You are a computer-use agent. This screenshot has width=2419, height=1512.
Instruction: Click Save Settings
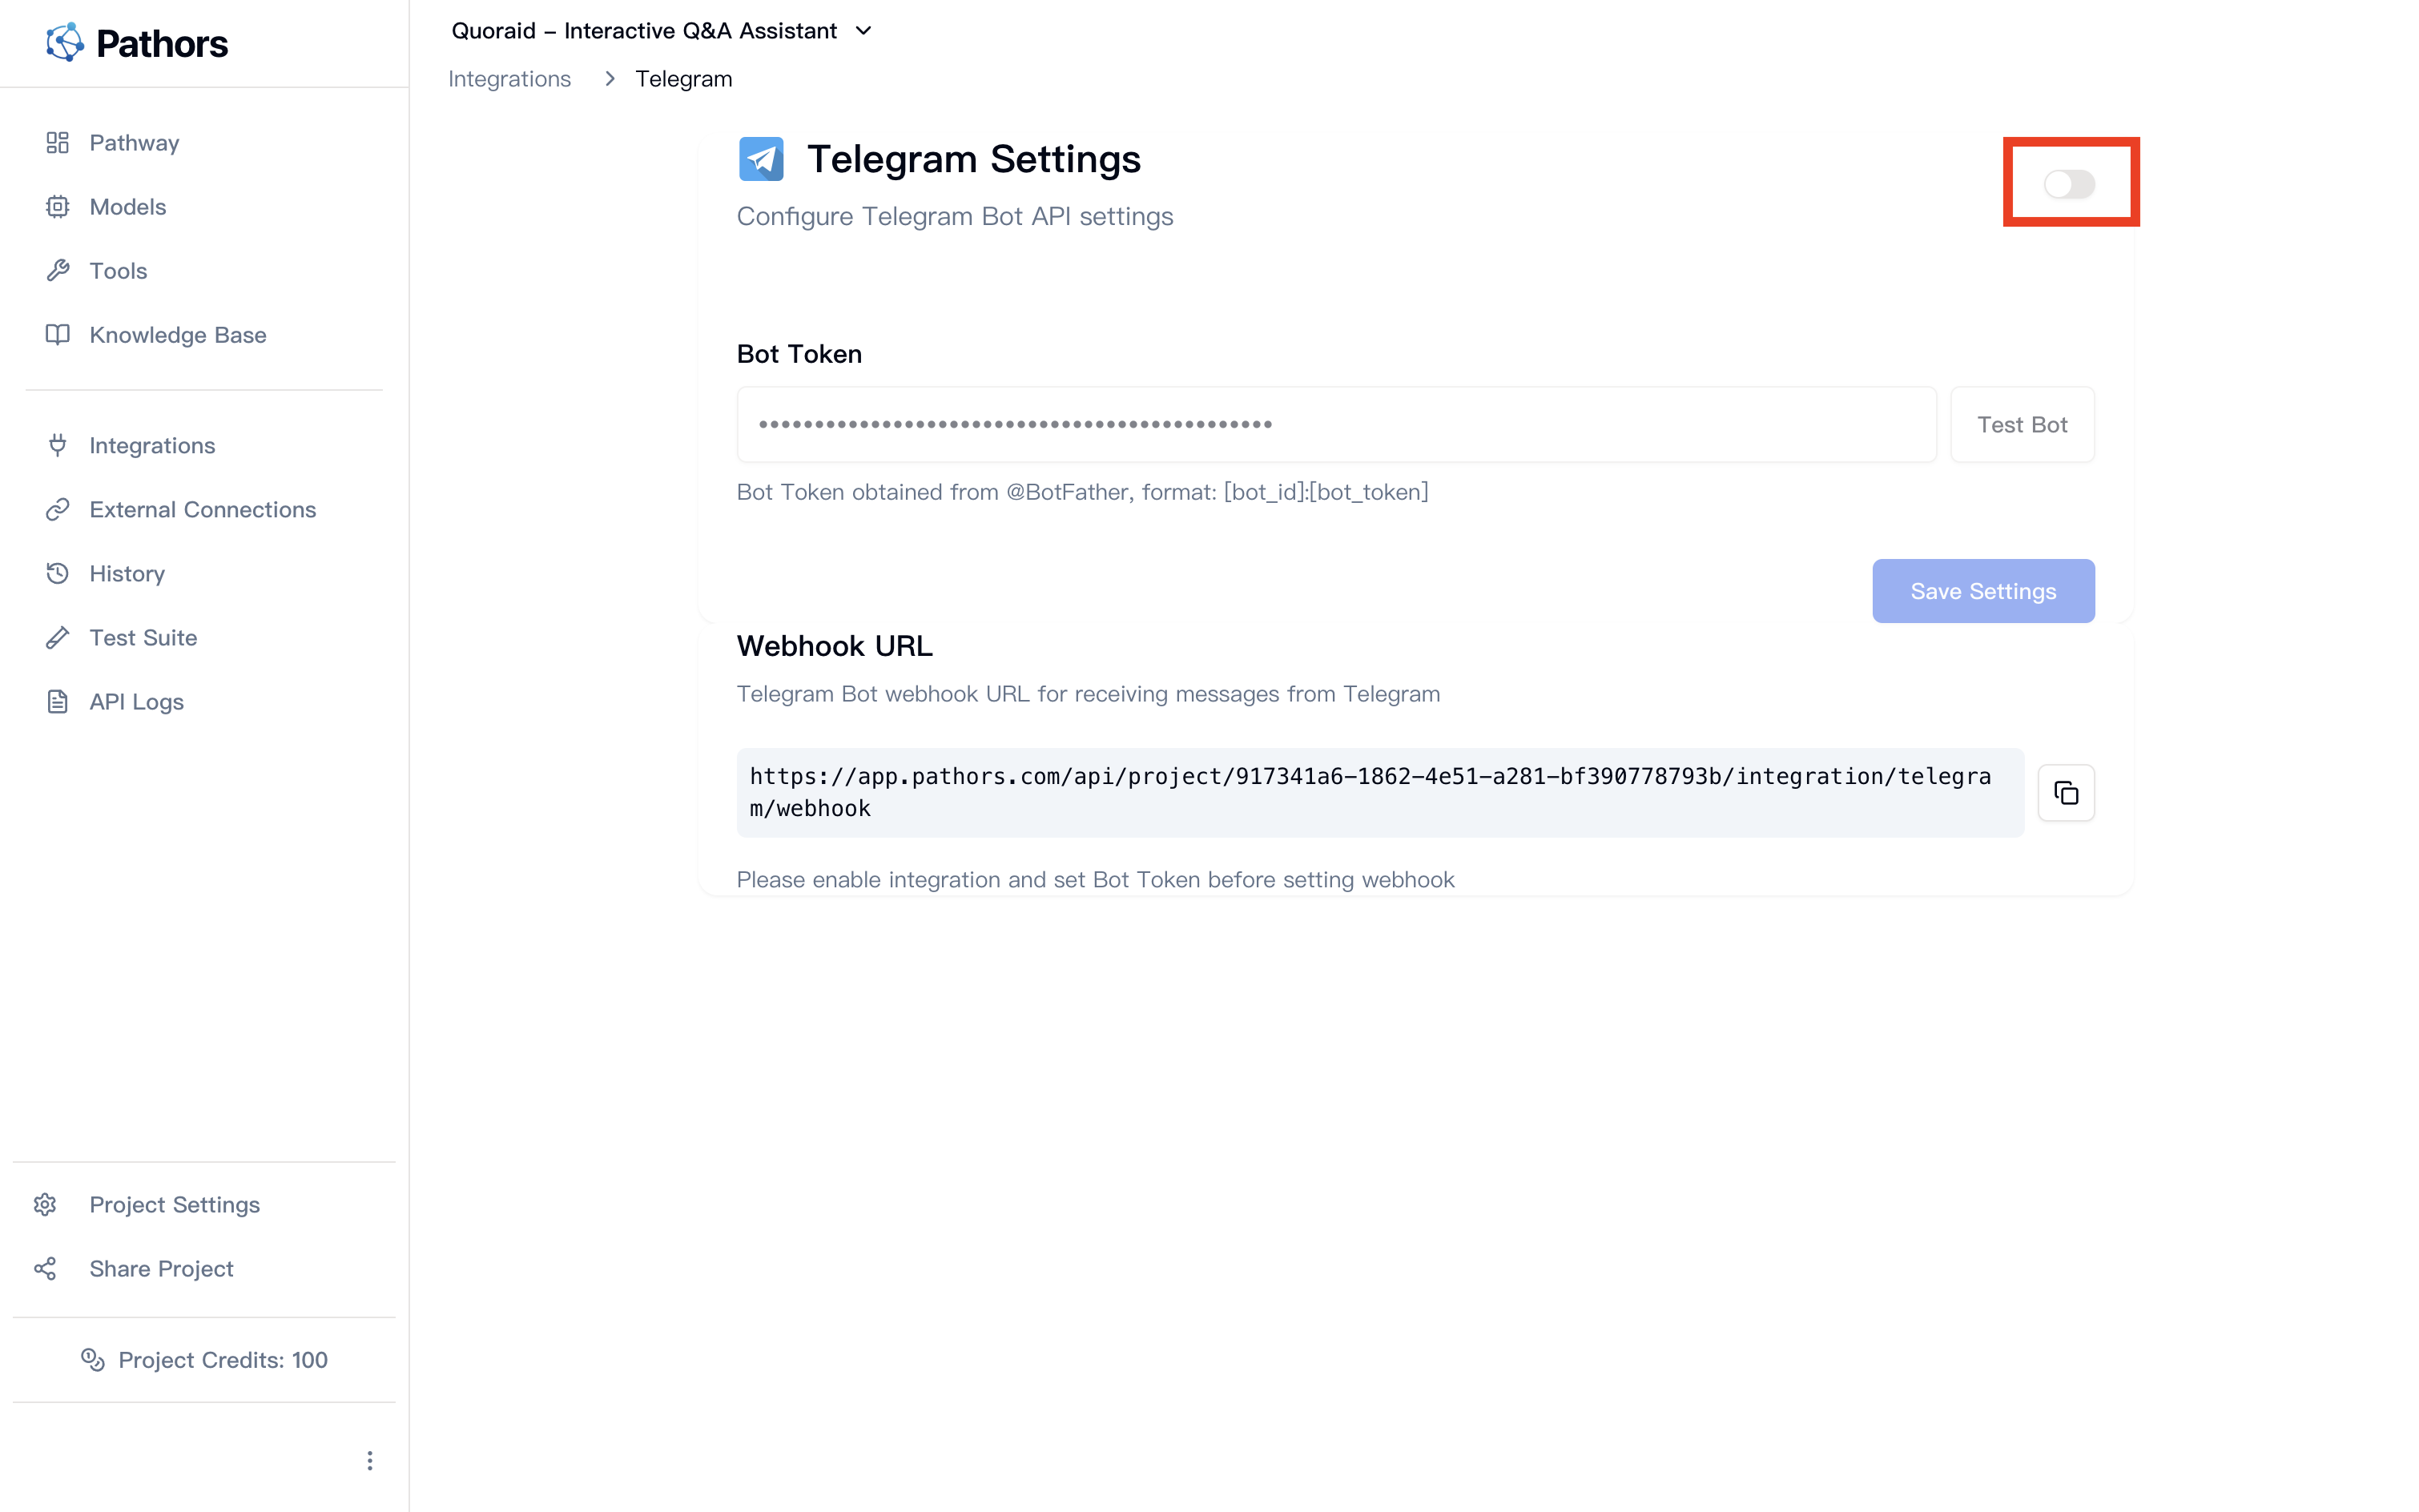point(1983,590)
